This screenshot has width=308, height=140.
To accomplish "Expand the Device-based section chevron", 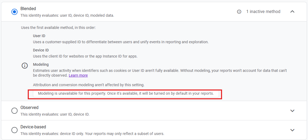I will pyautogui.click(x=292, y=130).
